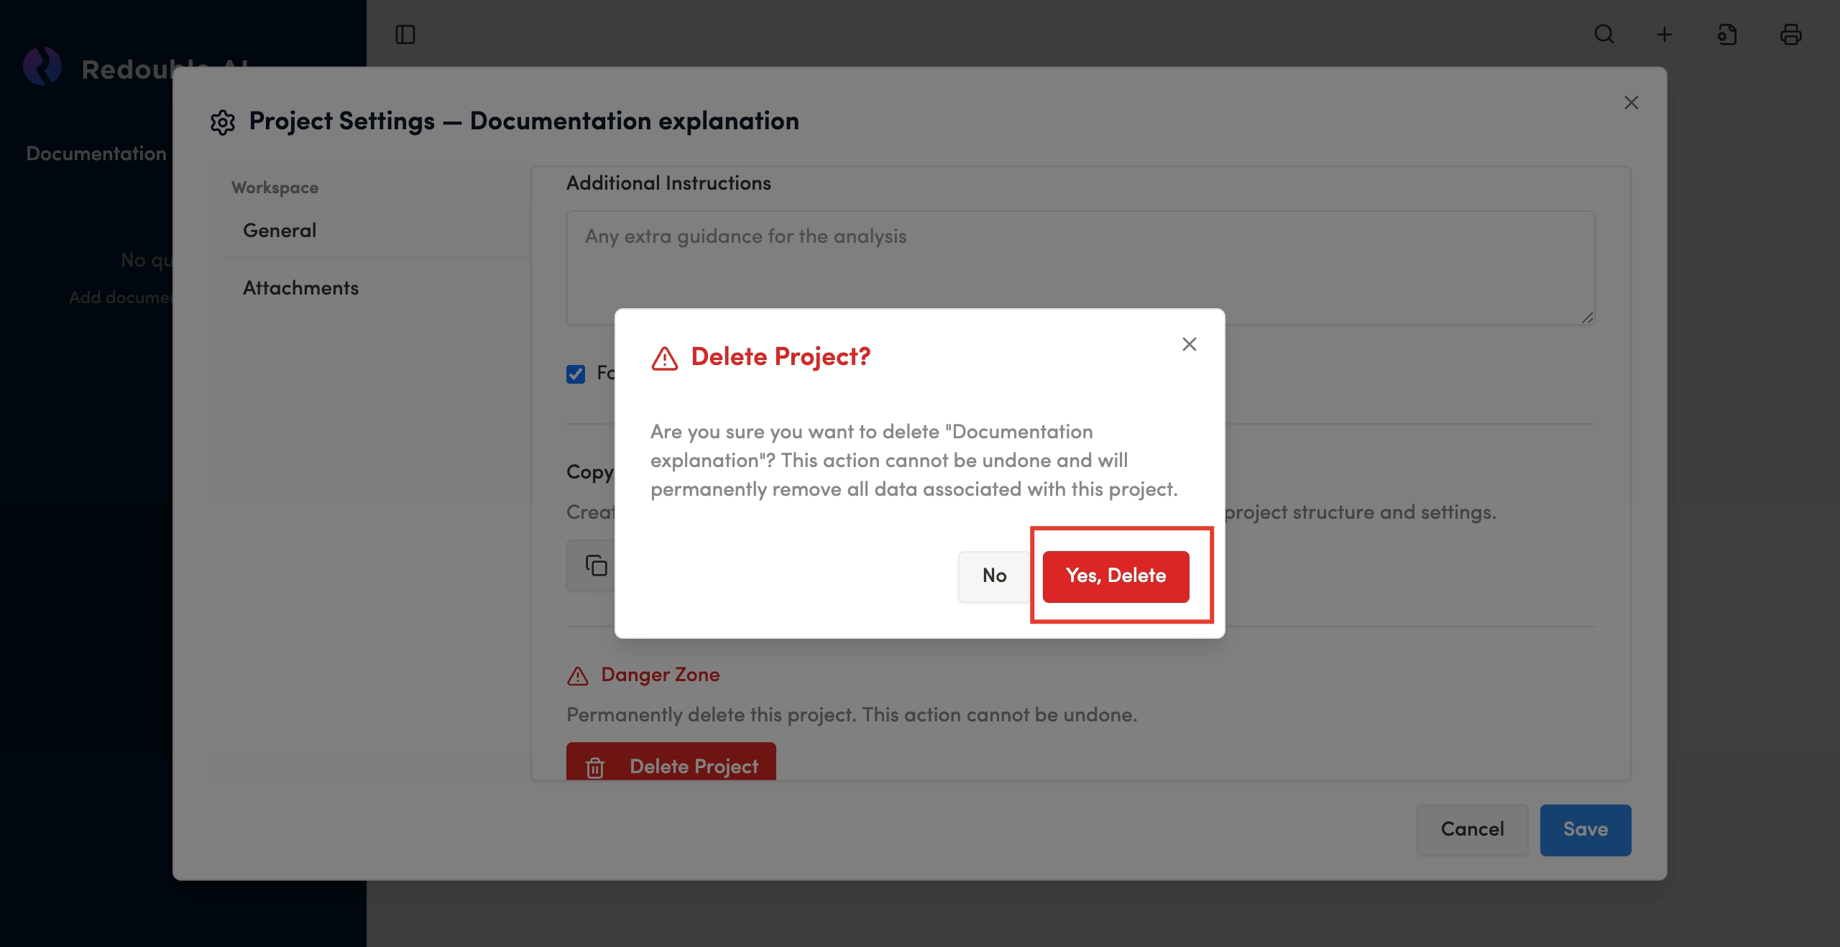The width and height of the screenshot is (1840, 947).
Task: Click the Redouble AI logo
Action: 42,67
